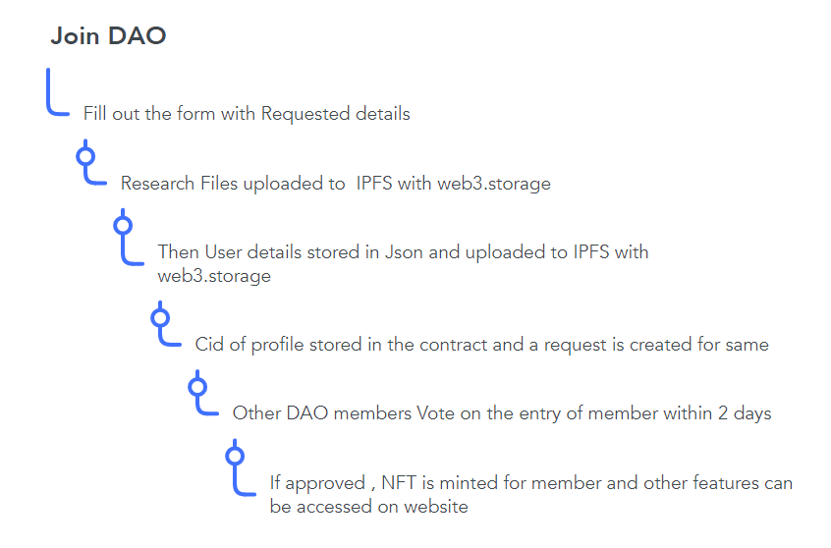Select 'Other DAO members Vote' step text
The height and width of the screenshot is (548, 831).
click(502, 412)
